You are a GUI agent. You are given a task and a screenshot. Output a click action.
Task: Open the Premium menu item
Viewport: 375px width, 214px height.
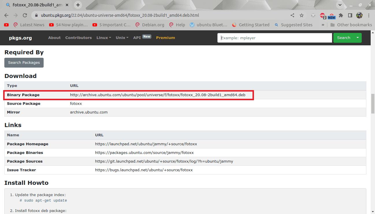(165, 38)
